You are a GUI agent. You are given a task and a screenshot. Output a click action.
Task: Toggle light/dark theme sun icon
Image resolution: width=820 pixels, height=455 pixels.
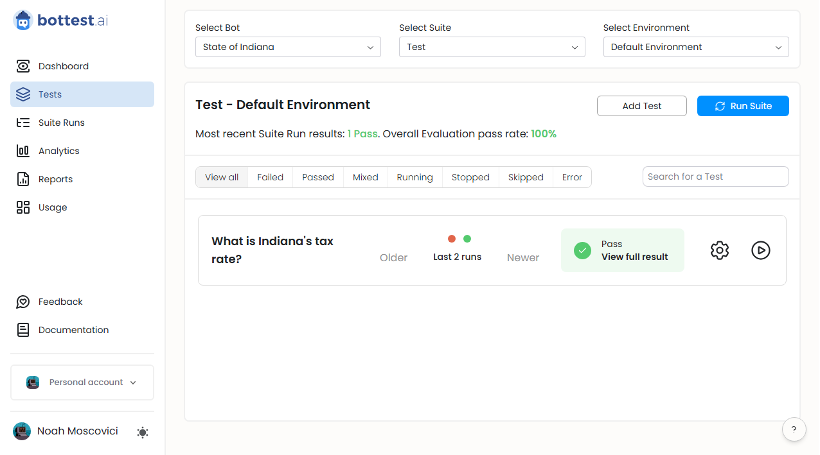pos(143,433)
